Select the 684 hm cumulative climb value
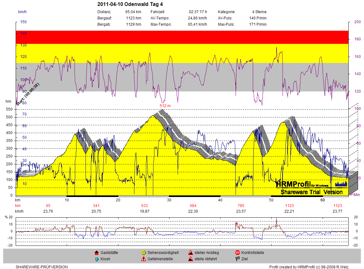This screenshot has width=364, height=269. pyautogui.click(x=193, y=206)
